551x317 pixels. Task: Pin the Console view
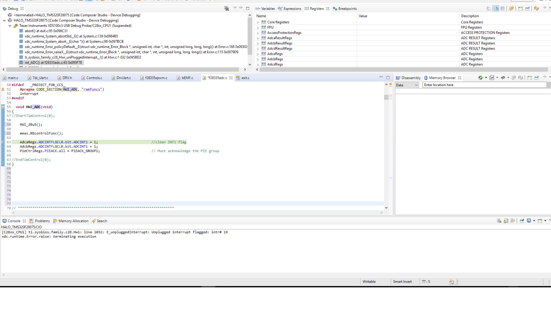point(522,221)
